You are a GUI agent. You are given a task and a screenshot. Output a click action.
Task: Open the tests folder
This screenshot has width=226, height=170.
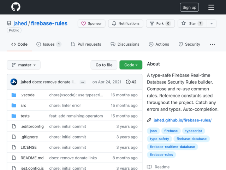tap(25, 116)
